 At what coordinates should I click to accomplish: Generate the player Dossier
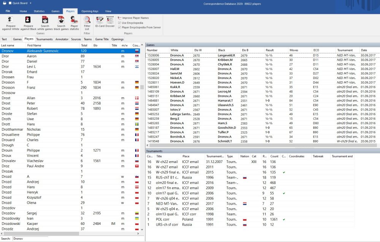[x=110, y=20]
